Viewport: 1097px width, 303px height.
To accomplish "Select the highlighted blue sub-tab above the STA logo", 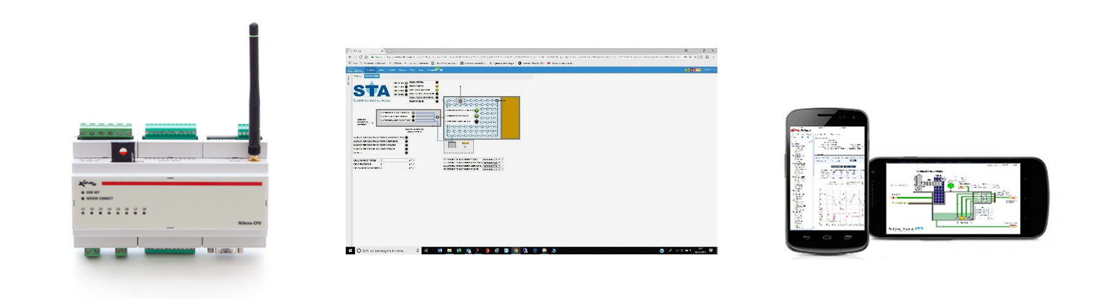I will pos(372,76).
